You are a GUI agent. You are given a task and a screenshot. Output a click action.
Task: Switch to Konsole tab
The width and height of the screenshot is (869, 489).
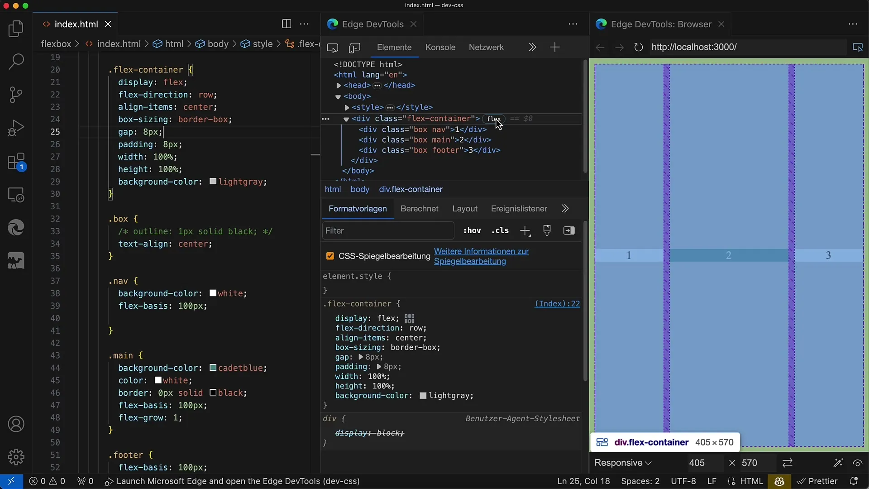pyautogui.click(x=440, y=48)
